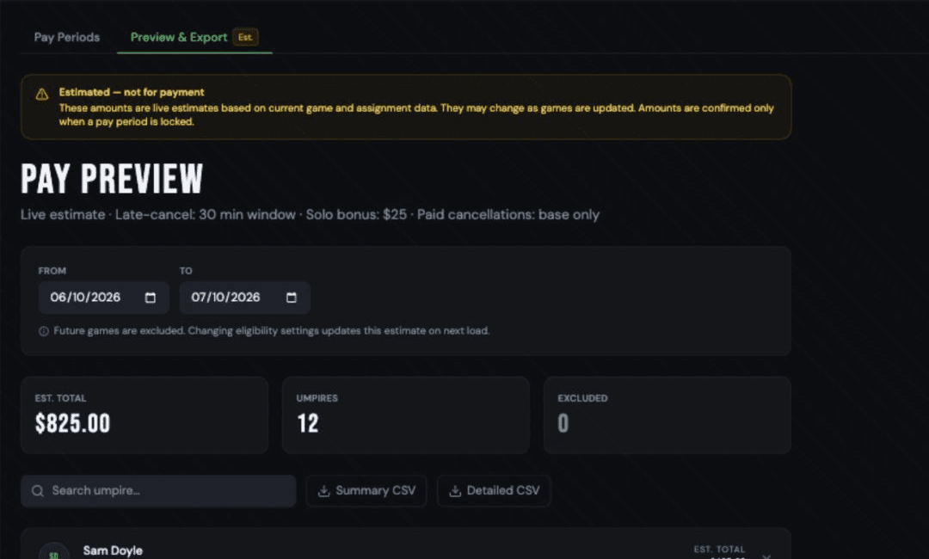The width and height of the screenshot is (929, 559).
Task: Click the info icon beside the future games note
Action: click(44, 331)
